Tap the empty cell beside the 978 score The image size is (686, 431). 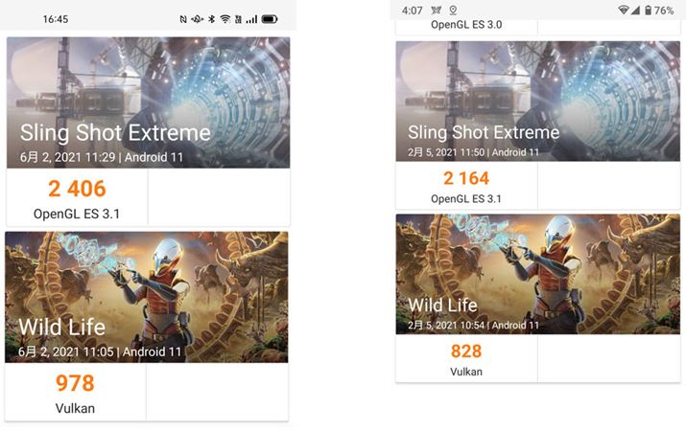[x=218, y=392]
